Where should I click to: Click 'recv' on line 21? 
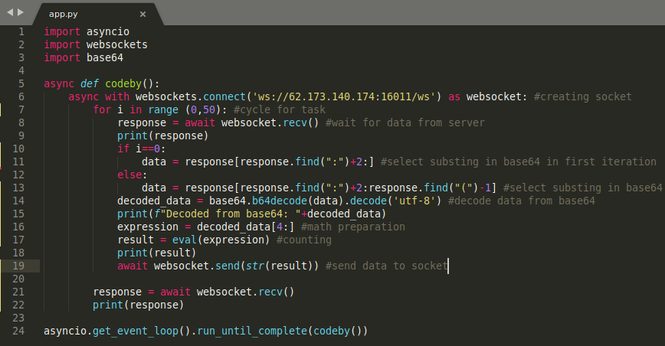pyautogui.click(x=270, y=292)
